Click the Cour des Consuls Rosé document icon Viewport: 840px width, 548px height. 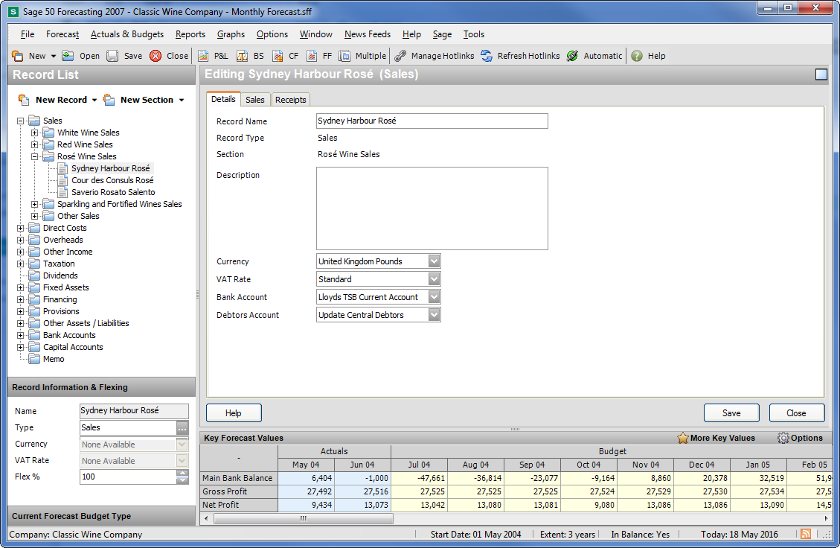(63, 180)
